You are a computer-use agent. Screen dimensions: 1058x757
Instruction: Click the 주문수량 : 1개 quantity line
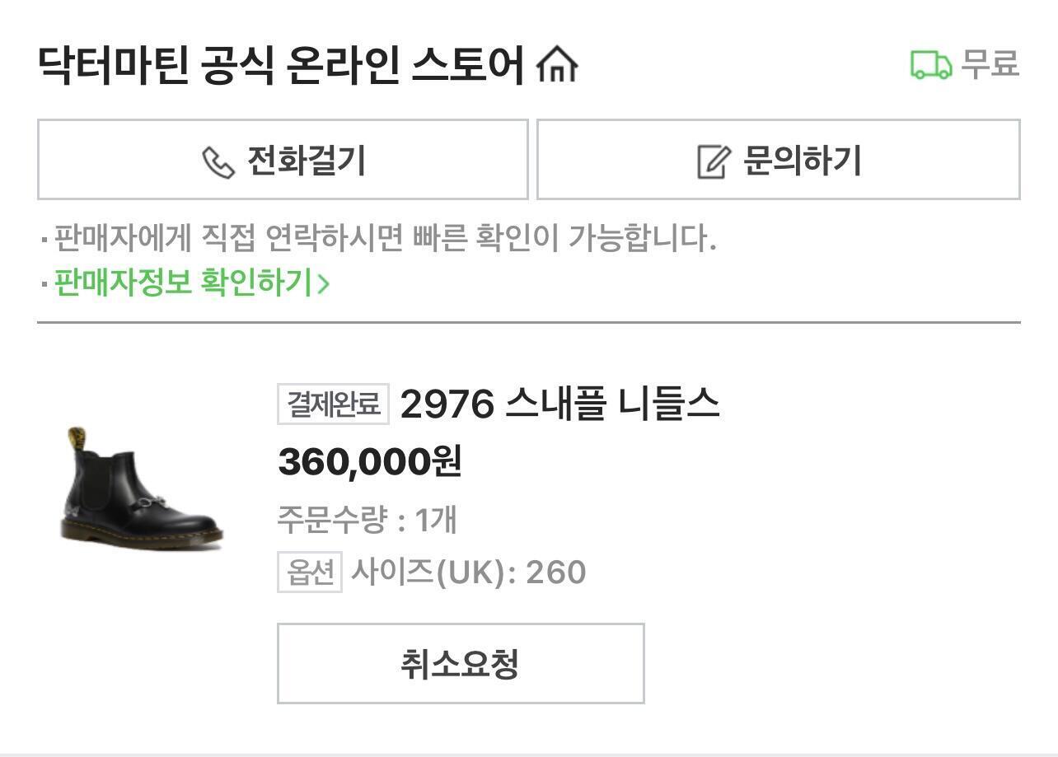(367, 520)
